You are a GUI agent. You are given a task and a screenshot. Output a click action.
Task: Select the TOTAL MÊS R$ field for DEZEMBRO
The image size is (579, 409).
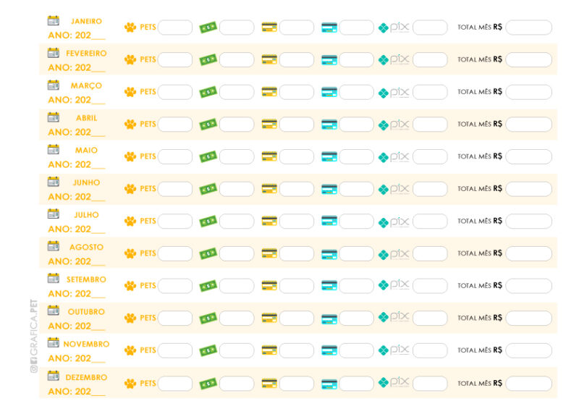coord(528,383)
